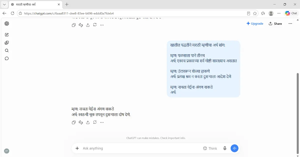Open the browser profile avatar
Viewport: 300px width, 157px height.
271,13
